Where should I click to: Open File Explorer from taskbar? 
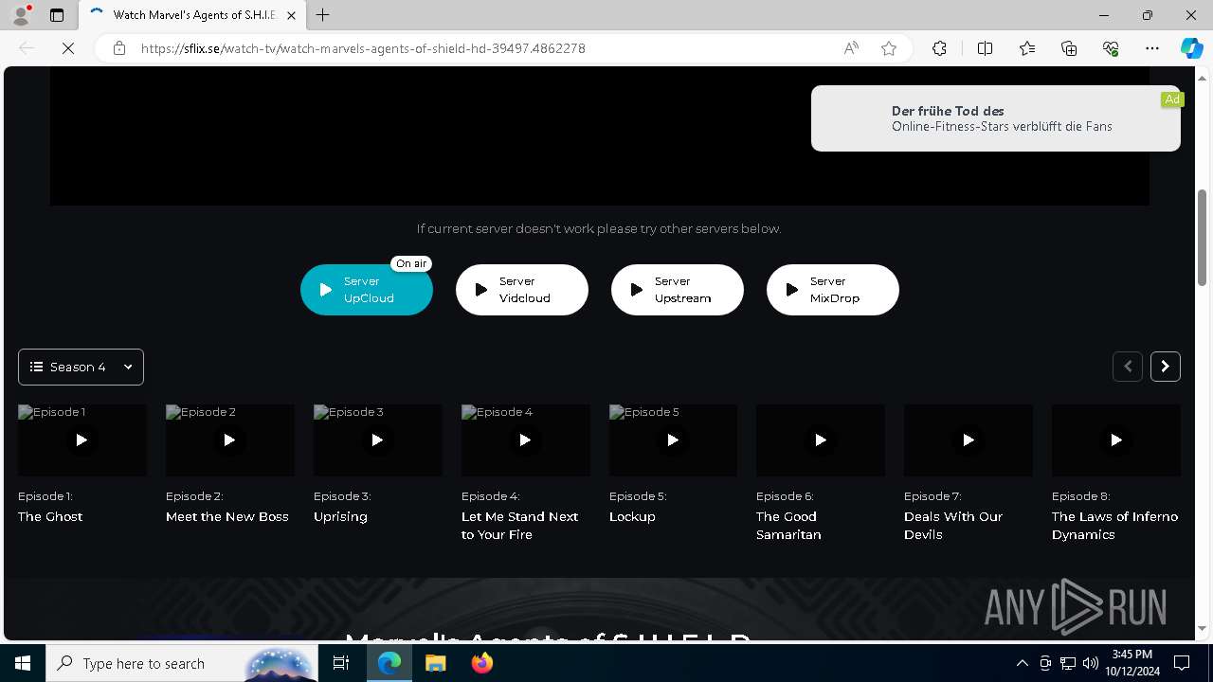tap(435, 663)
